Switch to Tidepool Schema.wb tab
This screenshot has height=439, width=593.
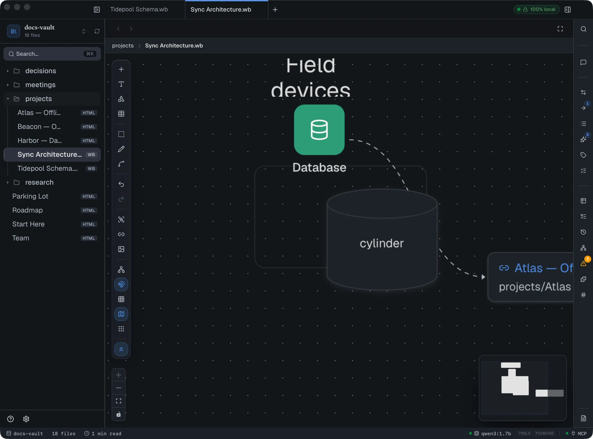coord(139,9)
